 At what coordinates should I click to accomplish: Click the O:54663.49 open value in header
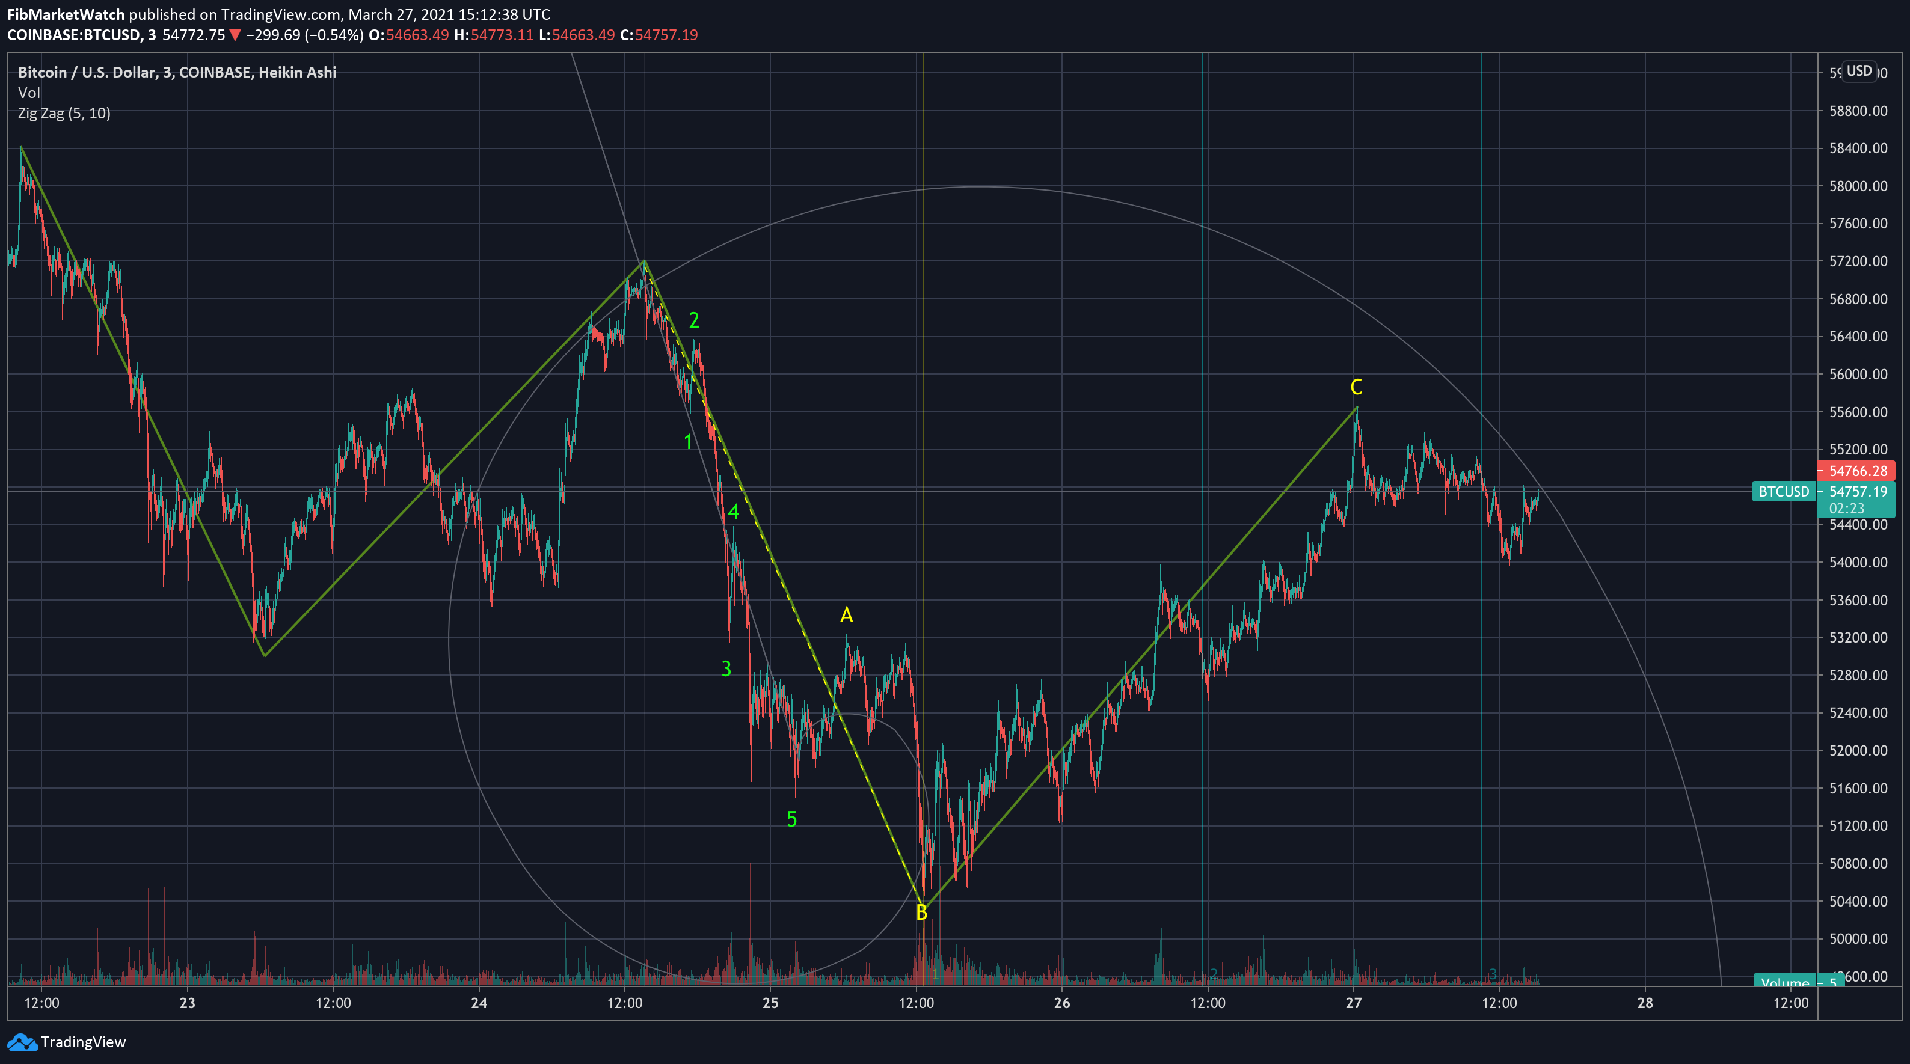[408, 35]
